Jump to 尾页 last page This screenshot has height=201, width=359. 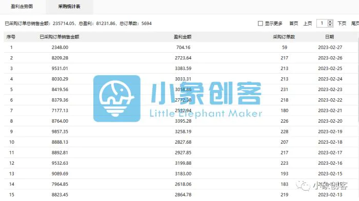355,24
